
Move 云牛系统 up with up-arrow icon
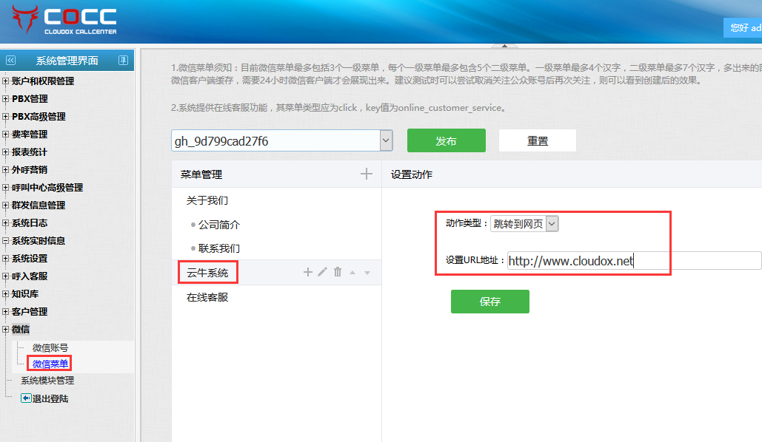point(352,273)
